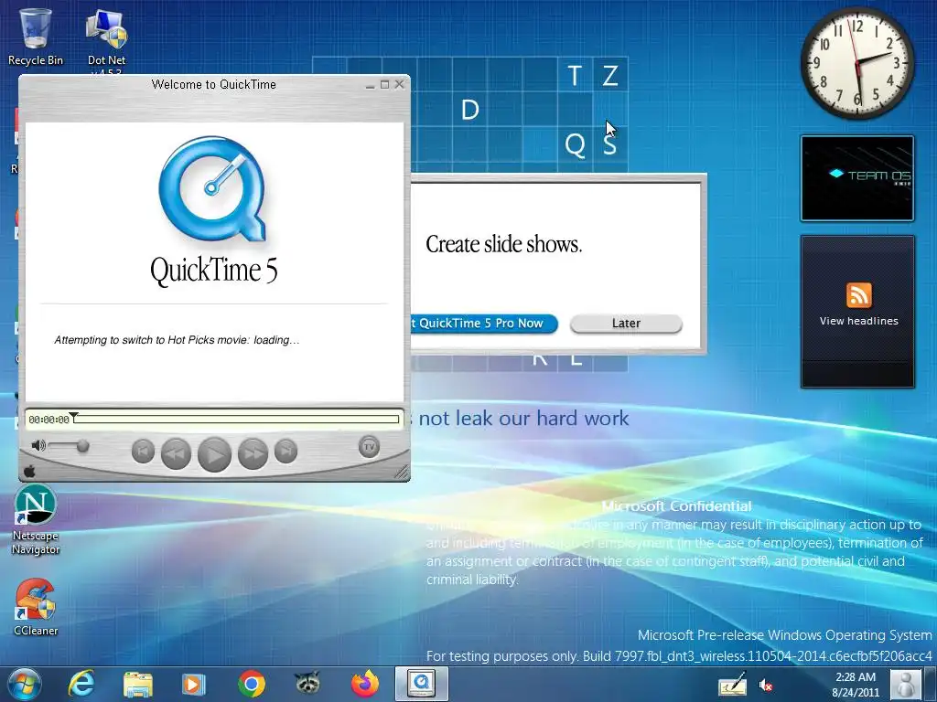Viewport: 937px width, 702px height.
Task: Click the Apple logo in the QuickTime player
Action: 30,472
